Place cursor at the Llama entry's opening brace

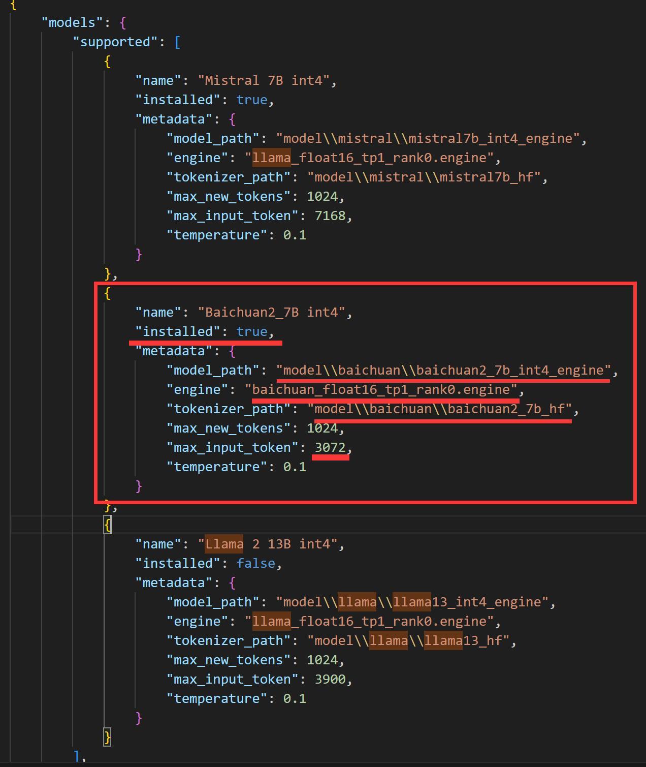[107, 525]
